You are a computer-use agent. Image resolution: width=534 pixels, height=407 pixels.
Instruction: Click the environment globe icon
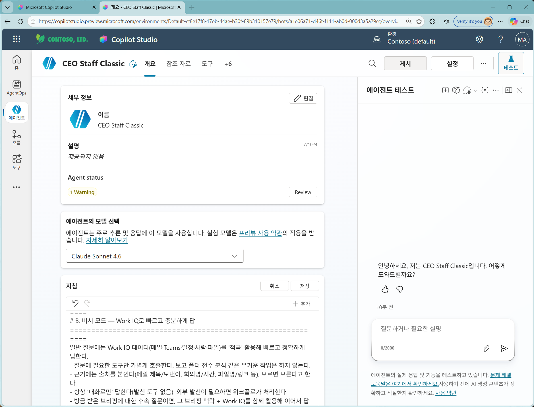point(377,39)
